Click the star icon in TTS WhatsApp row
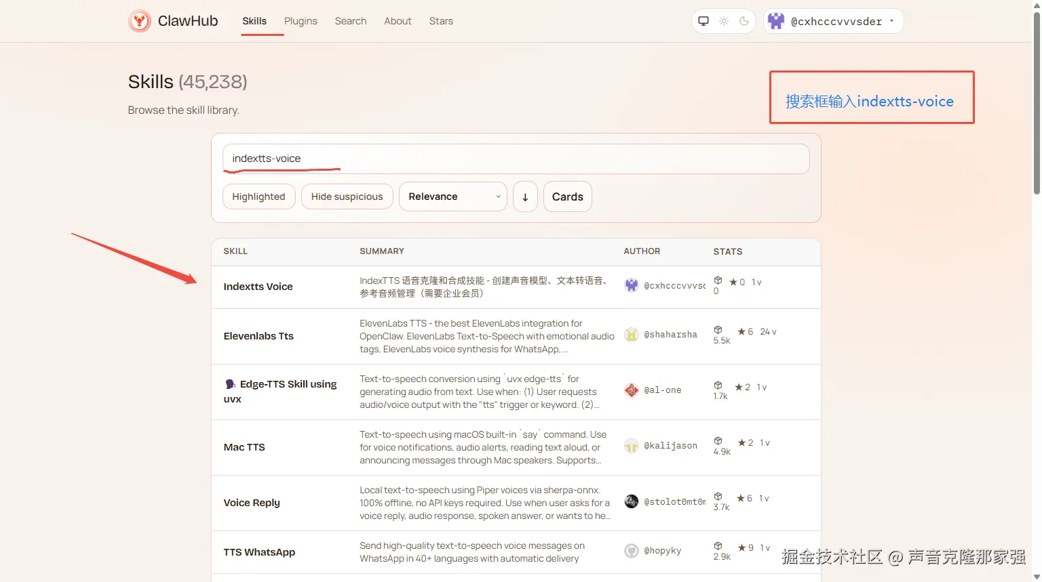This screenshot has width=1042, height=582. pyautogui.click(x=742, y=547)
